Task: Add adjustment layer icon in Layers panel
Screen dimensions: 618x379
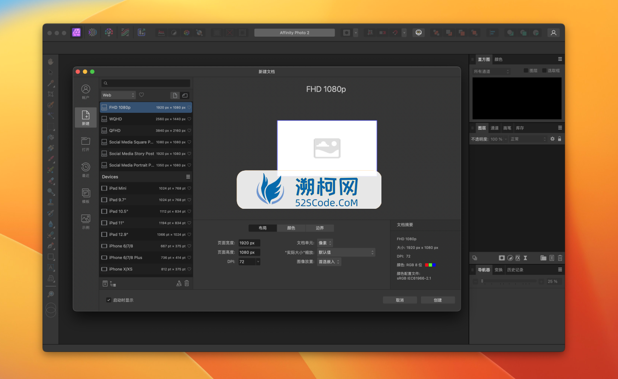Action: 510,258
